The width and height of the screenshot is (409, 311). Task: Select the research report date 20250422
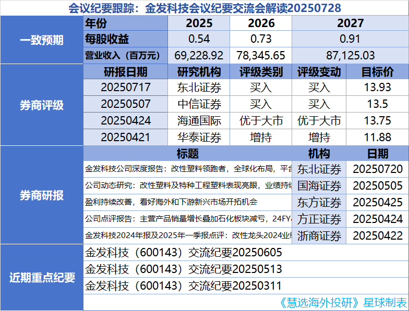378,235
